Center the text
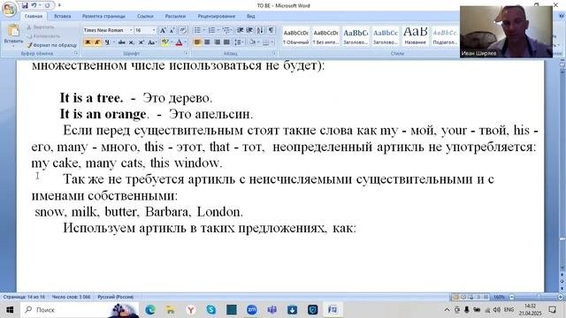 coord(207,42)
